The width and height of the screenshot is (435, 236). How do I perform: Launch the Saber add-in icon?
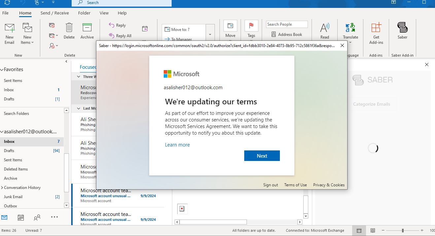point(402,28)
